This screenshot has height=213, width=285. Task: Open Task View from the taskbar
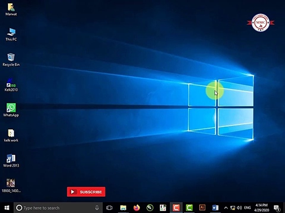coord(110,208)
